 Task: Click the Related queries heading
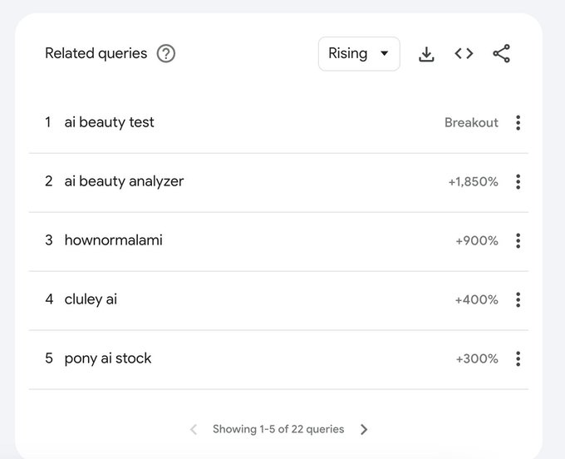coord(96,53)
